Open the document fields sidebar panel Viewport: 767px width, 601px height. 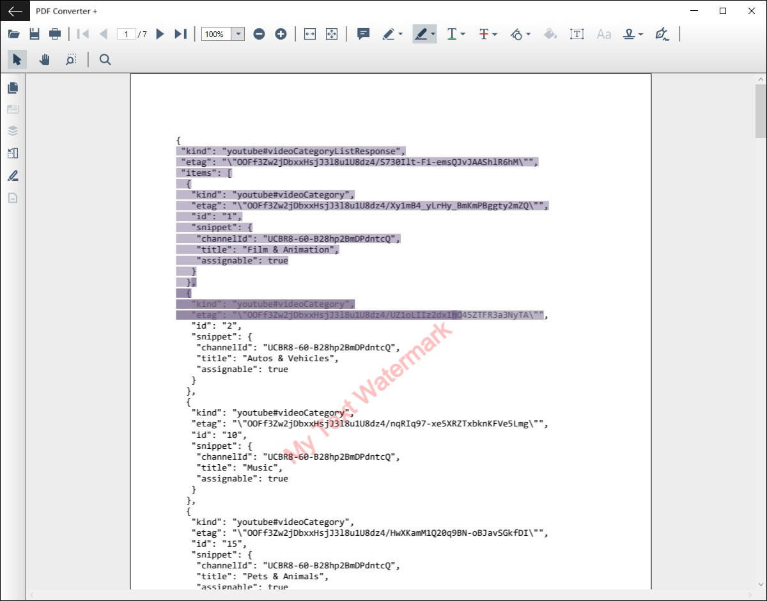coord(13,198)
